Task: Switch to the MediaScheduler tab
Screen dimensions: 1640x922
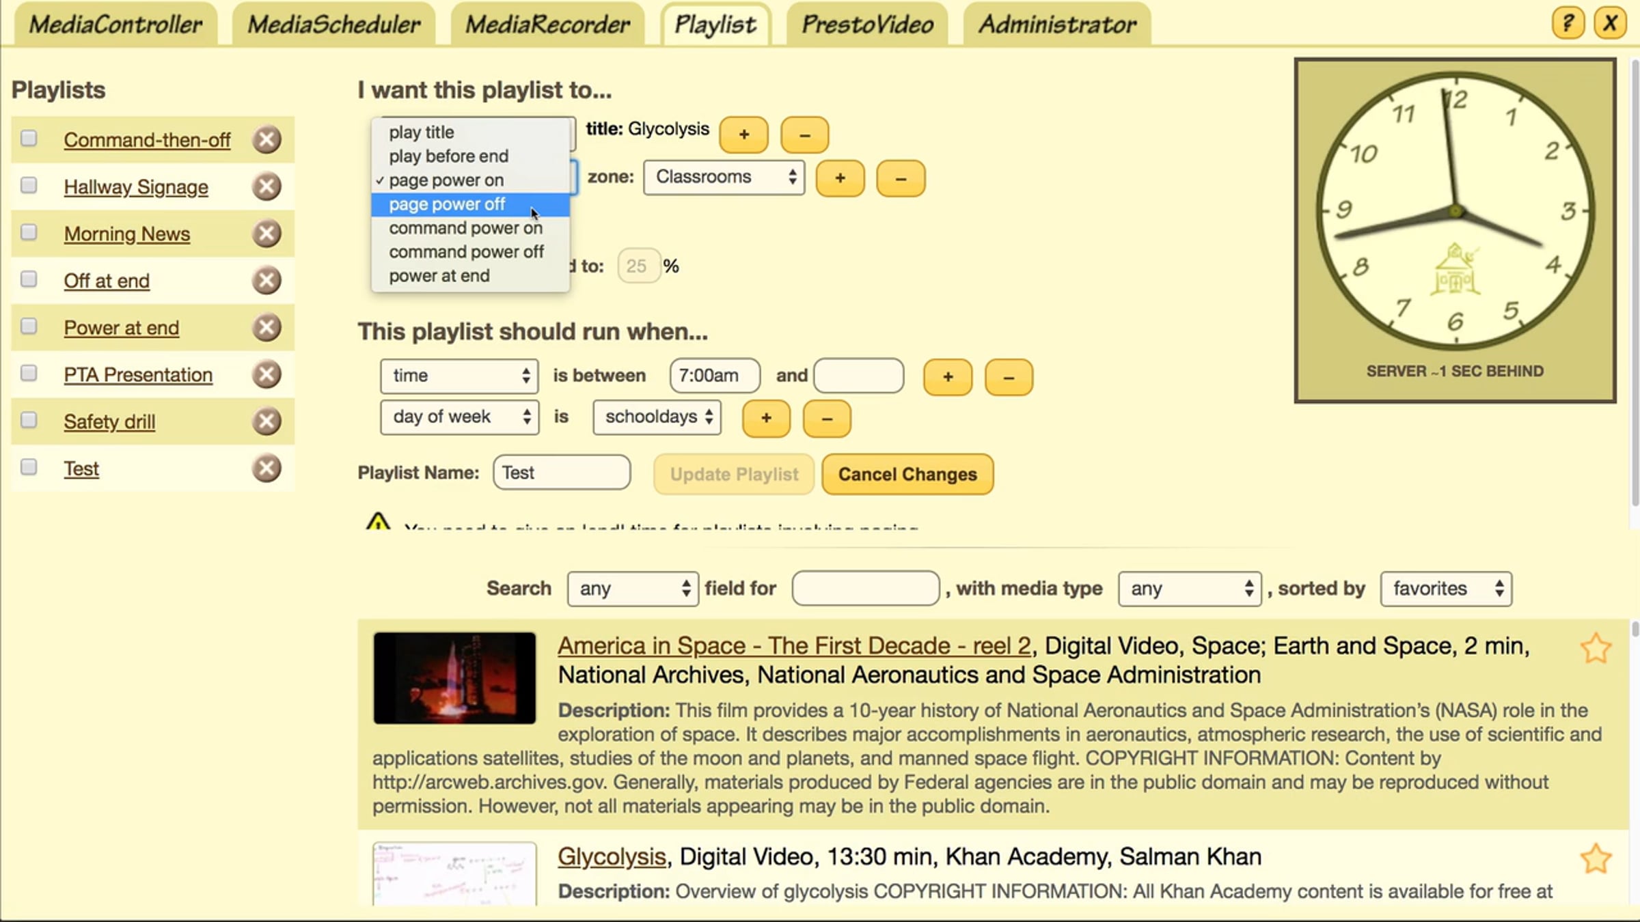Action: (x=333, y=25)
